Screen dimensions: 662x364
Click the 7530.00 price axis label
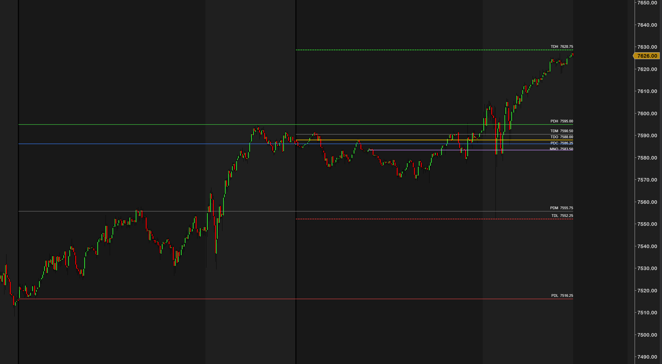click(647, 268)
